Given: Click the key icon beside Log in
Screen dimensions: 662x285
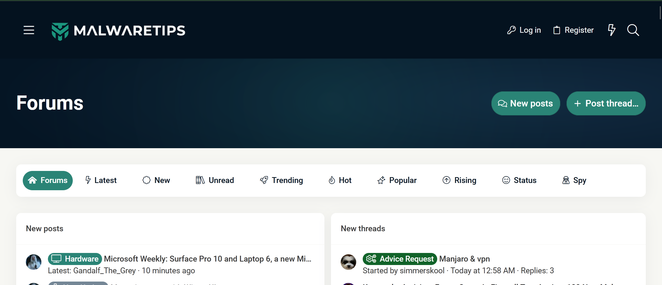Looking at the screenshot, I should [x=511, y=30].
